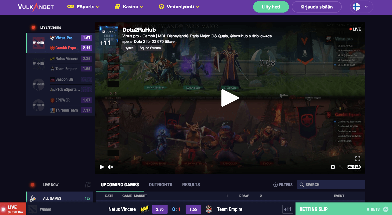Click Winner icon for 5POWER match
Viewport: 392px width, 215px height.
click(x=39, y=105)
